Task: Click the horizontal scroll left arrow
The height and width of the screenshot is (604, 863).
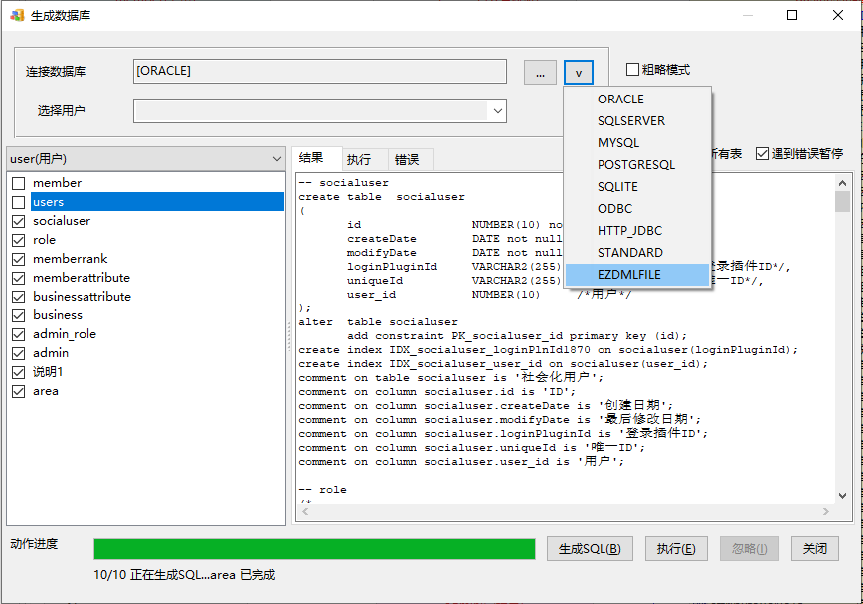Action: tap(305, 512)
